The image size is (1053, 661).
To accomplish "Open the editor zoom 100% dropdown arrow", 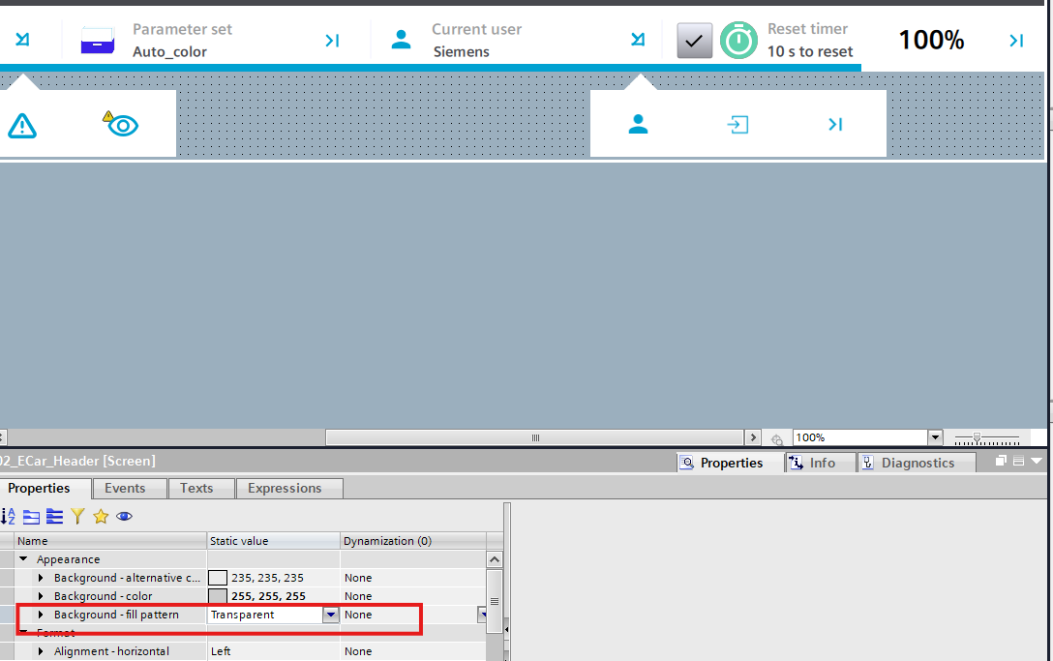I will click(935, 438).
